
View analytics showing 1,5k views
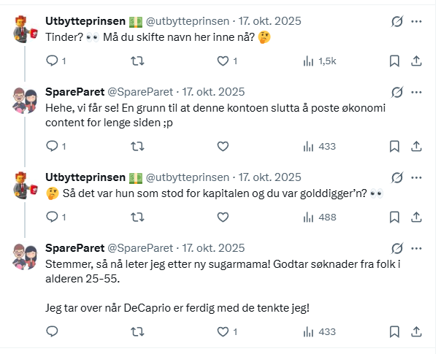pyautogui.click(x=319, y=61)
